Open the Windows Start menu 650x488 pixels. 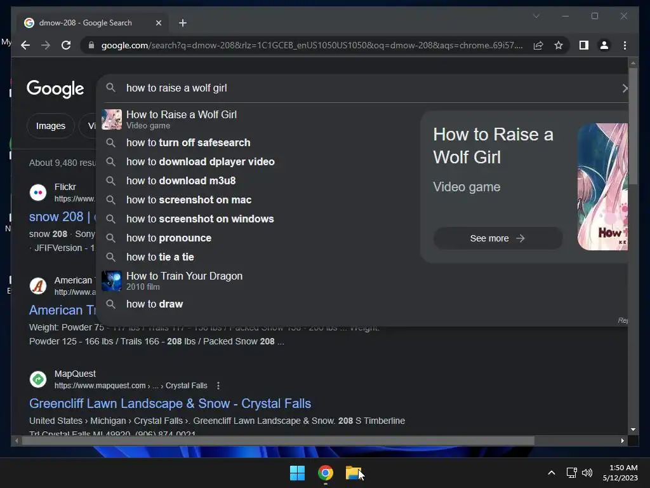tap(297, 473)
